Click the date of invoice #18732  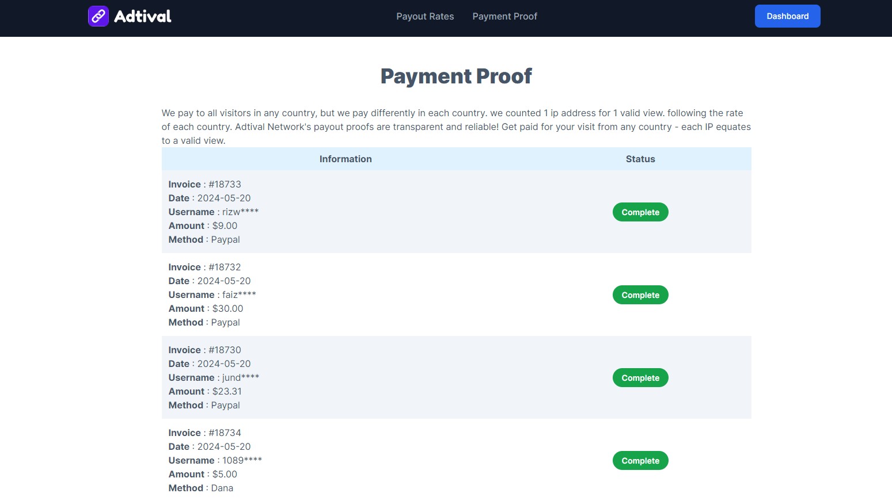(224, 281)
